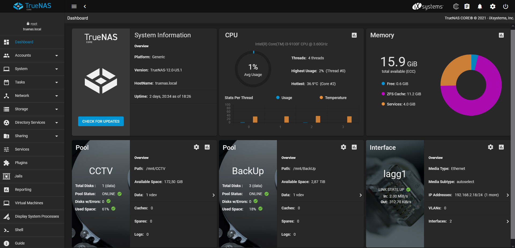
Task: Open lagg1 interface settings gear
Action: [x=491, y=147]
